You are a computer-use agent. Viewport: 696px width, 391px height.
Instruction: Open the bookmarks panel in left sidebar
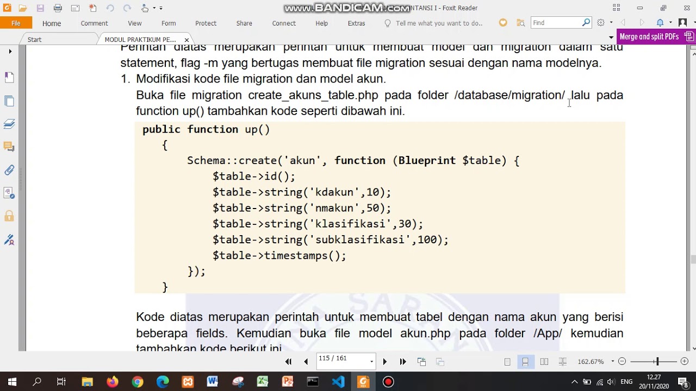click(9, 78)
